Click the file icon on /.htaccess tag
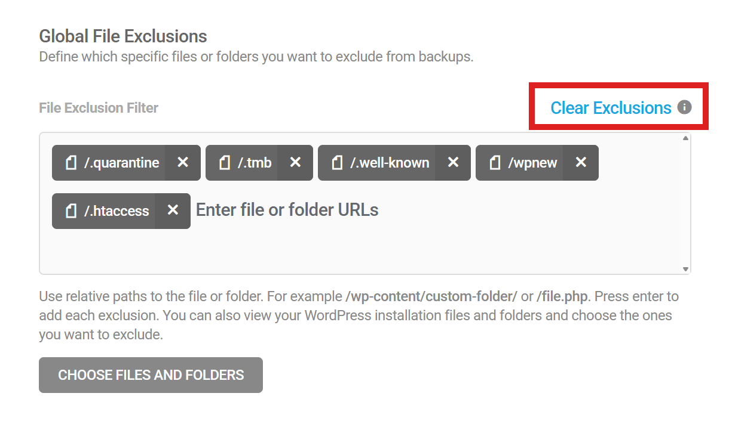This screenshot has height=421, width=729. point(72,210)
